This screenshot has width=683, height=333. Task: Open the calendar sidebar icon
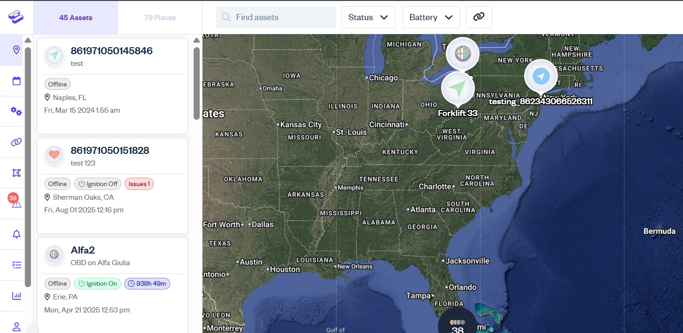coord(16,81)
